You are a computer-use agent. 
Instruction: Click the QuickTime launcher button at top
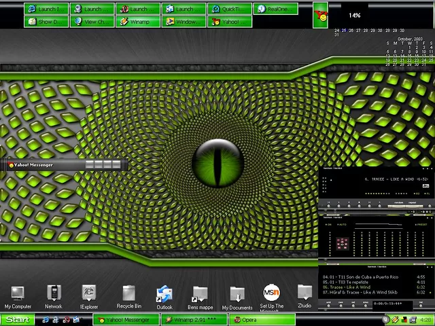229,9
